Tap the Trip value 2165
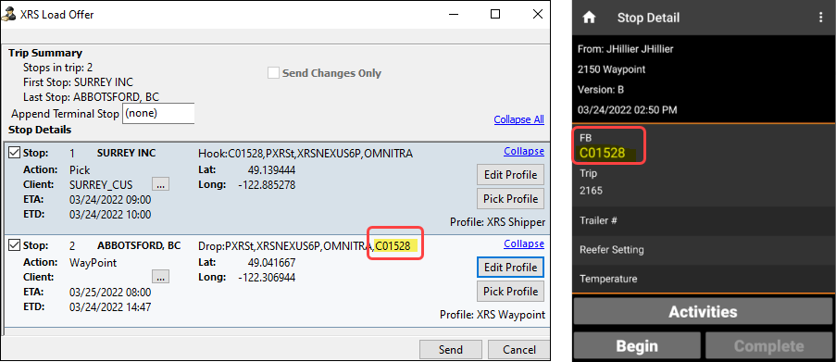 click(x=591, y=191)
